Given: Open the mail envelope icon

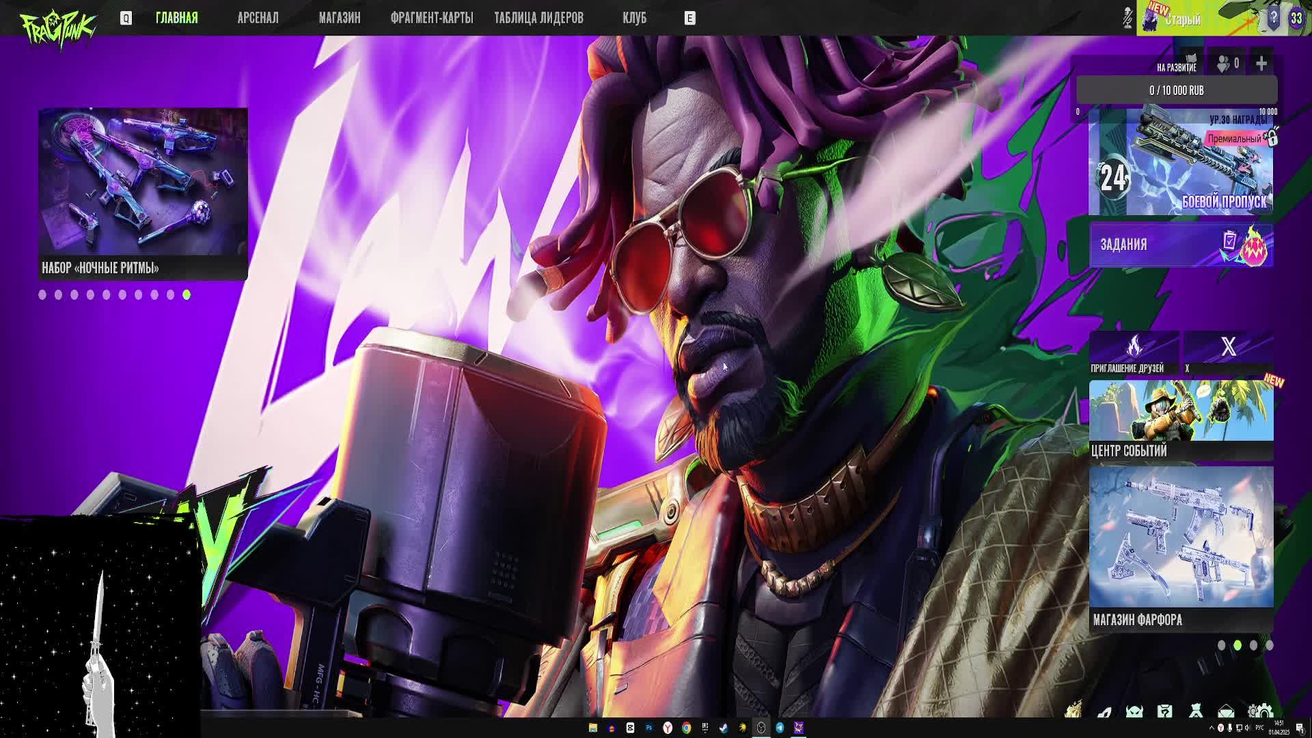Looking at the screenshot, I should (1226, 712).
